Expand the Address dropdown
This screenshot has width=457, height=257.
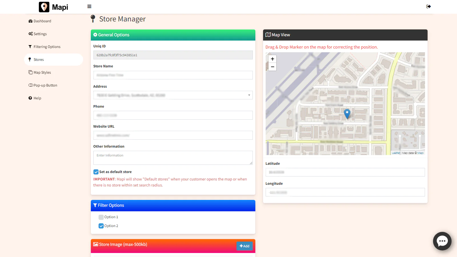click(x=173, y=95)
